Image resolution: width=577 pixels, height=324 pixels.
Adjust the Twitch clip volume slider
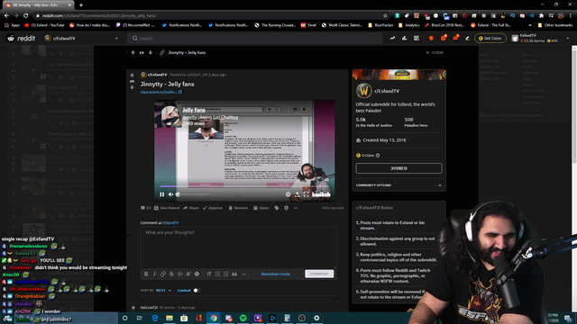pos(192,194)
